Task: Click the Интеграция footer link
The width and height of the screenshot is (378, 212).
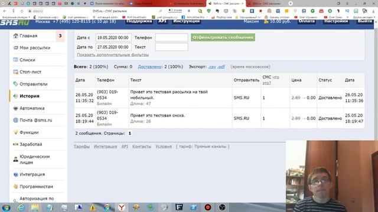Action: (x=105, y=147)
